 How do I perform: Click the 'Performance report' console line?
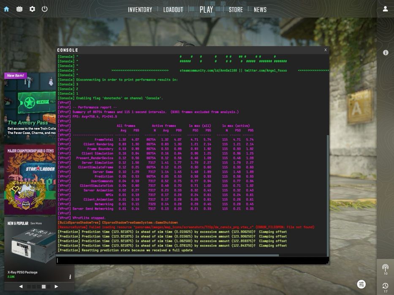click(x=87, y=107)
